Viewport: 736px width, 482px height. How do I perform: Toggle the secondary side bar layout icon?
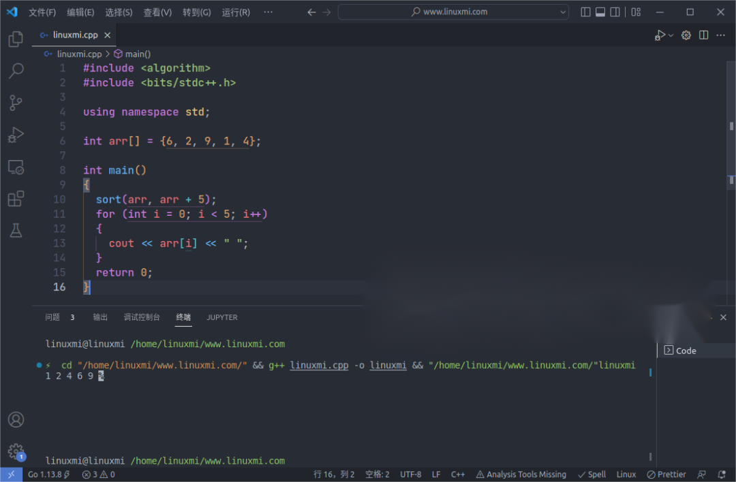[615, 12]
